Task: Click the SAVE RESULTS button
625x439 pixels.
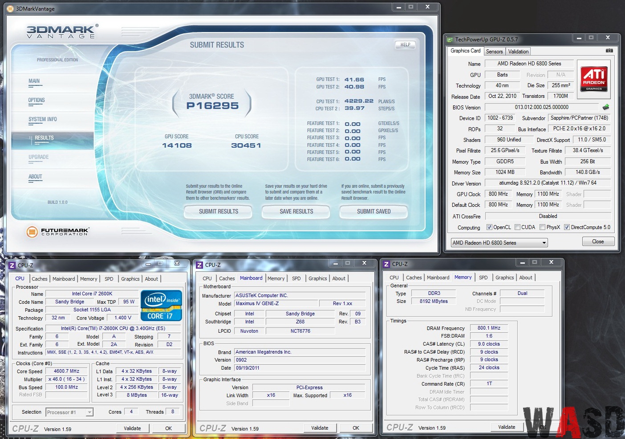Action: (x=296, y=212)
